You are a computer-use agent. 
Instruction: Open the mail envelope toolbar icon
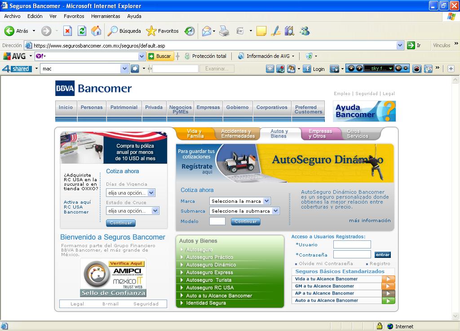[207, 31]
